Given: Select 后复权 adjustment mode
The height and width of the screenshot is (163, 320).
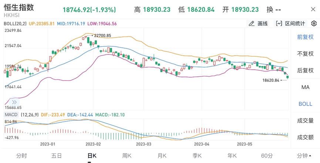Looking at the screenshot, I should 305,70.
